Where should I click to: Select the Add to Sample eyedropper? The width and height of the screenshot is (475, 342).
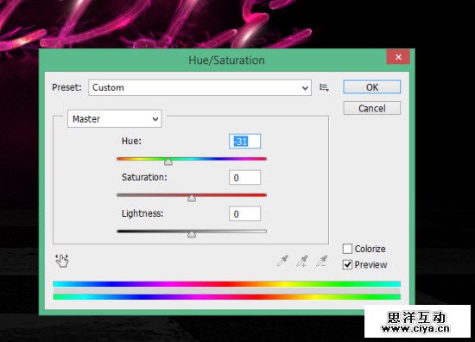pos(302,261)
